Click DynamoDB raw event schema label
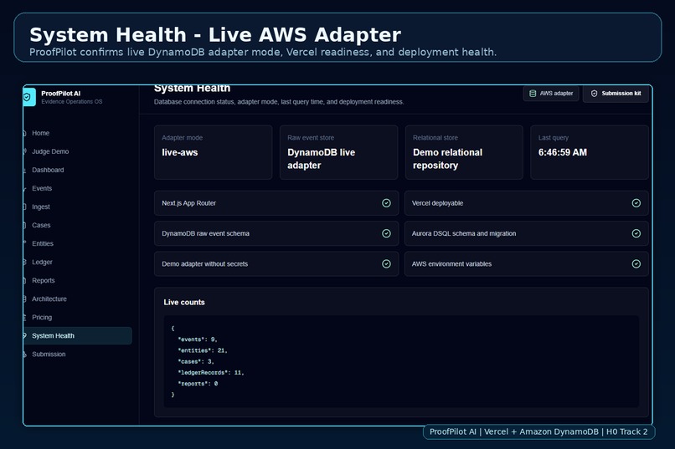675x449 pixels. (205, 234)
